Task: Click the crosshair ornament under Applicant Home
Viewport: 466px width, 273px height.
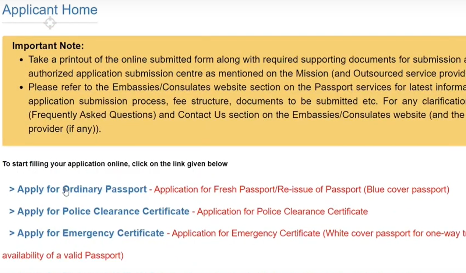Action: point(50,23)
